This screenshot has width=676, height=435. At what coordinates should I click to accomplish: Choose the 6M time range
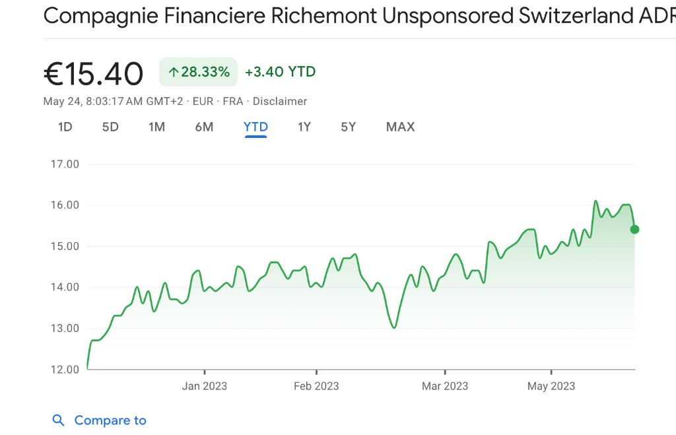(204, 127)
